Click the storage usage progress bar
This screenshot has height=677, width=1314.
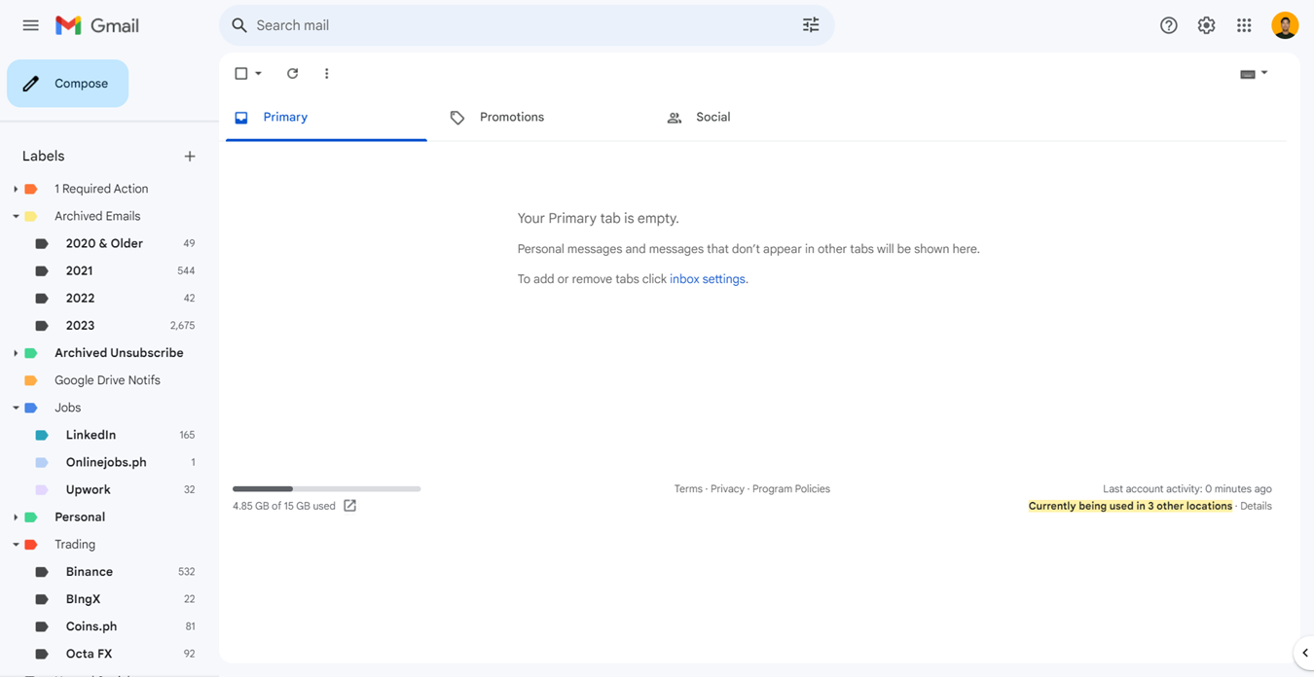coord(326,488)
